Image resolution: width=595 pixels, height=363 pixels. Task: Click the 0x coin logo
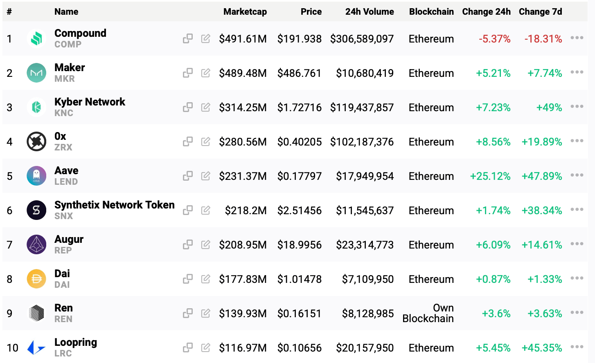36,142
